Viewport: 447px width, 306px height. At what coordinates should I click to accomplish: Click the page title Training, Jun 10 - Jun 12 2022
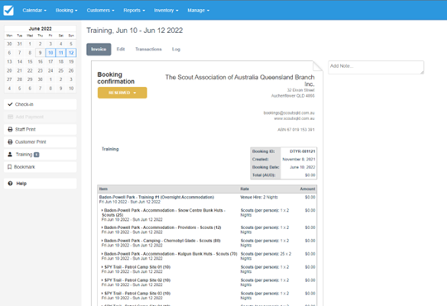(135, 31)
